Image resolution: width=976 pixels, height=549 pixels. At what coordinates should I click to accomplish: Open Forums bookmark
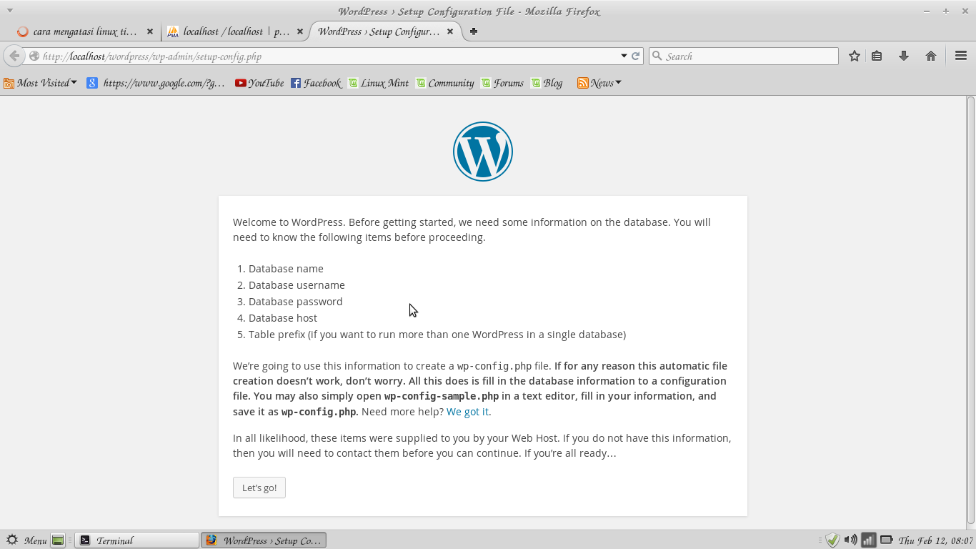click(x=502, y=83)
